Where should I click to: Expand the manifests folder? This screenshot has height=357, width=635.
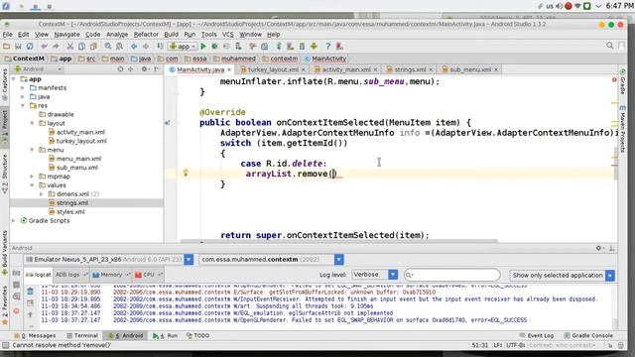coord(23,88)
